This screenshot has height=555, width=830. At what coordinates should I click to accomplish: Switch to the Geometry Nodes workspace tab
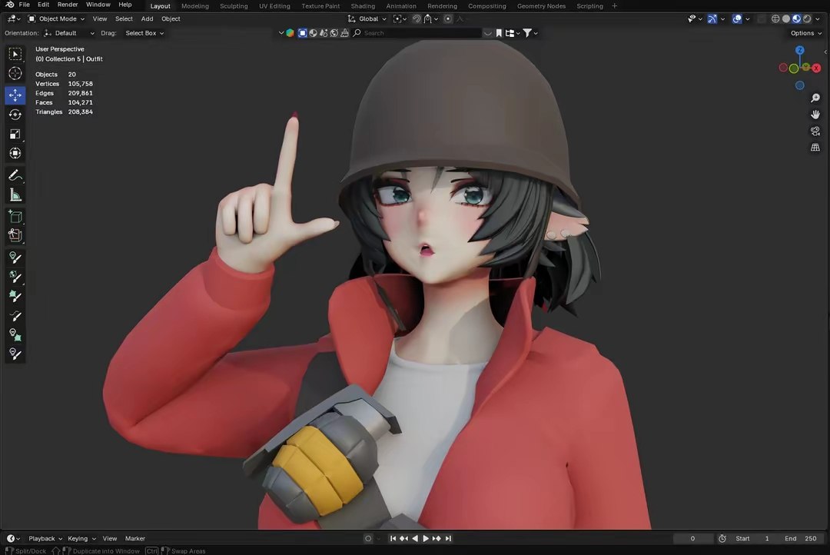(x=541, y=6)
